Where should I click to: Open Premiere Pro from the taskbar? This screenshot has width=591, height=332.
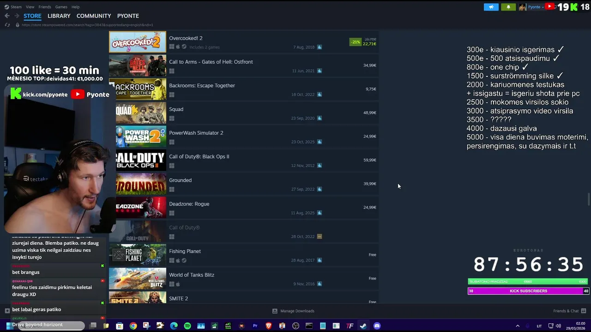point(255,326)
